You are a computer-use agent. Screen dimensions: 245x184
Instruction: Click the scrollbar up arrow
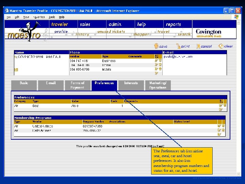click(x=238, y=22)
